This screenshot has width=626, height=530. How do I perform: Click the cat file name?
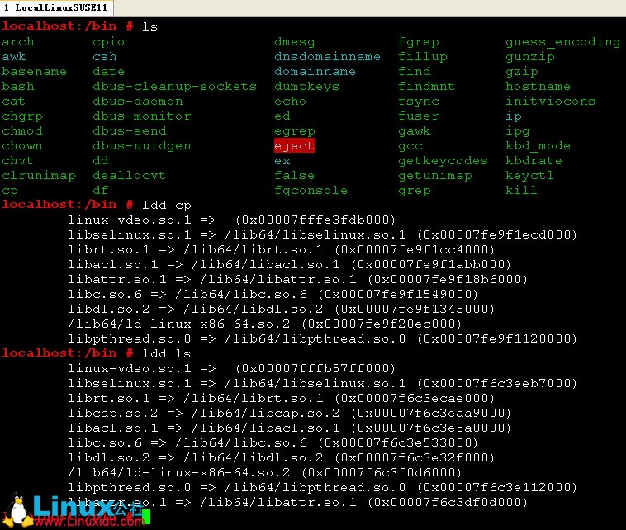point(13,101)
